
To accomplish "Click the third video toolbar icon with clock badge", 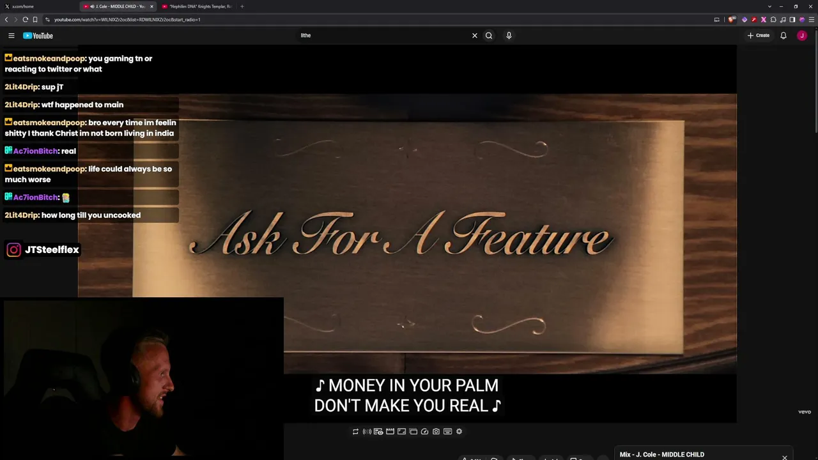I will [x=378, y=432].
